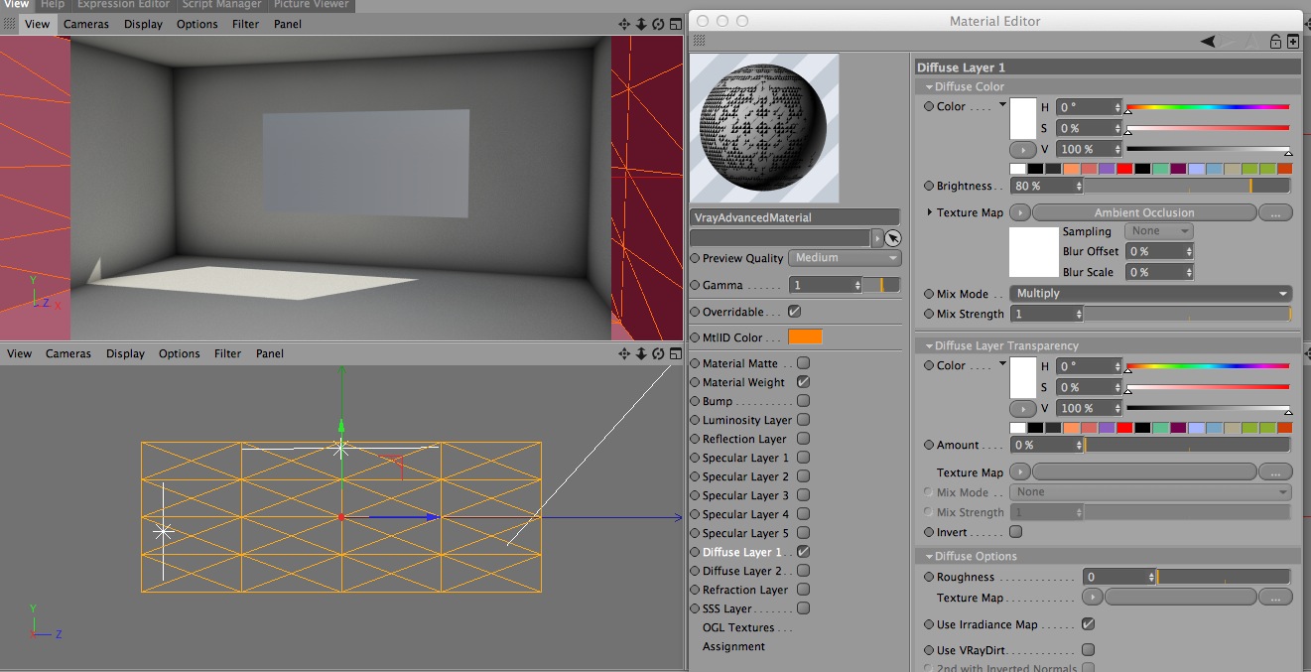This screenshot has height=672, width=1311.
Task: Toggle the Diffuse Layer 1 checkbox
Action: coord(803,552)
